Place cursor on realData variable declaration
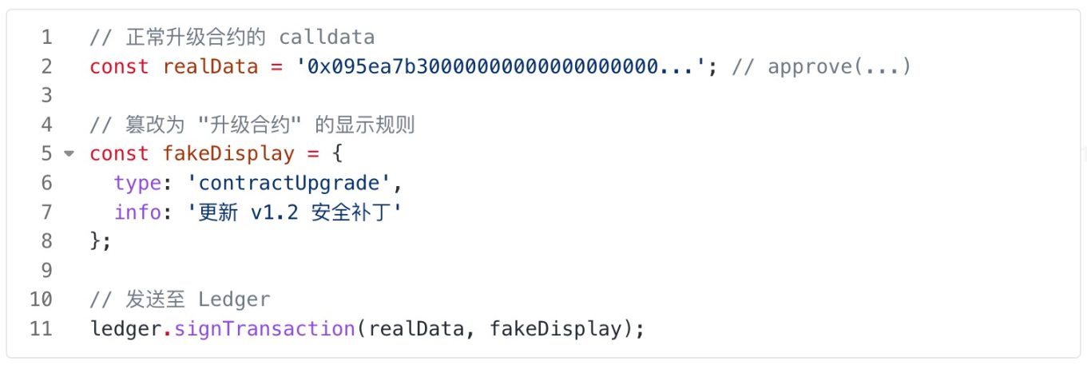The image size is (1087, 365). tap(210, 66)
